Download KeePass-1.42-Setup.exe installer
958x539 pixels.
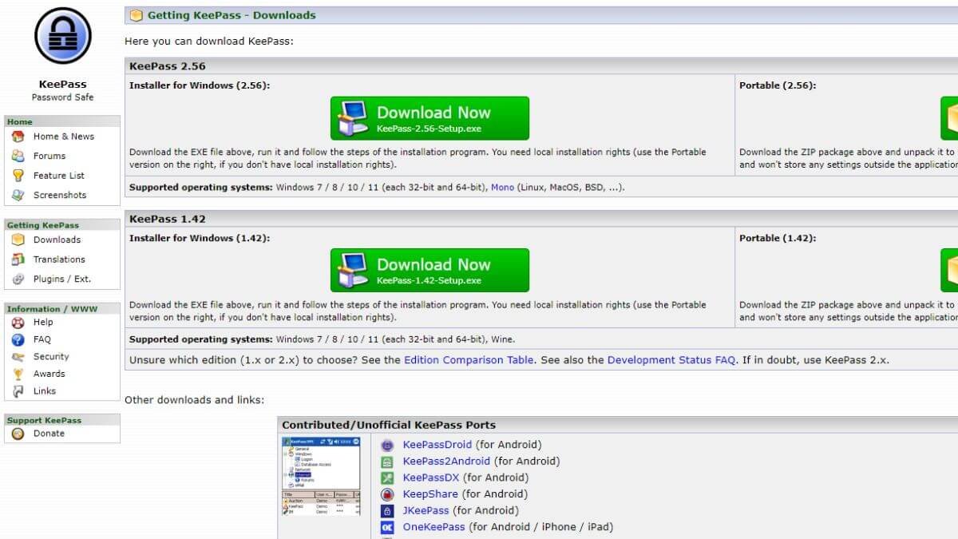click(x=430, y=271)
